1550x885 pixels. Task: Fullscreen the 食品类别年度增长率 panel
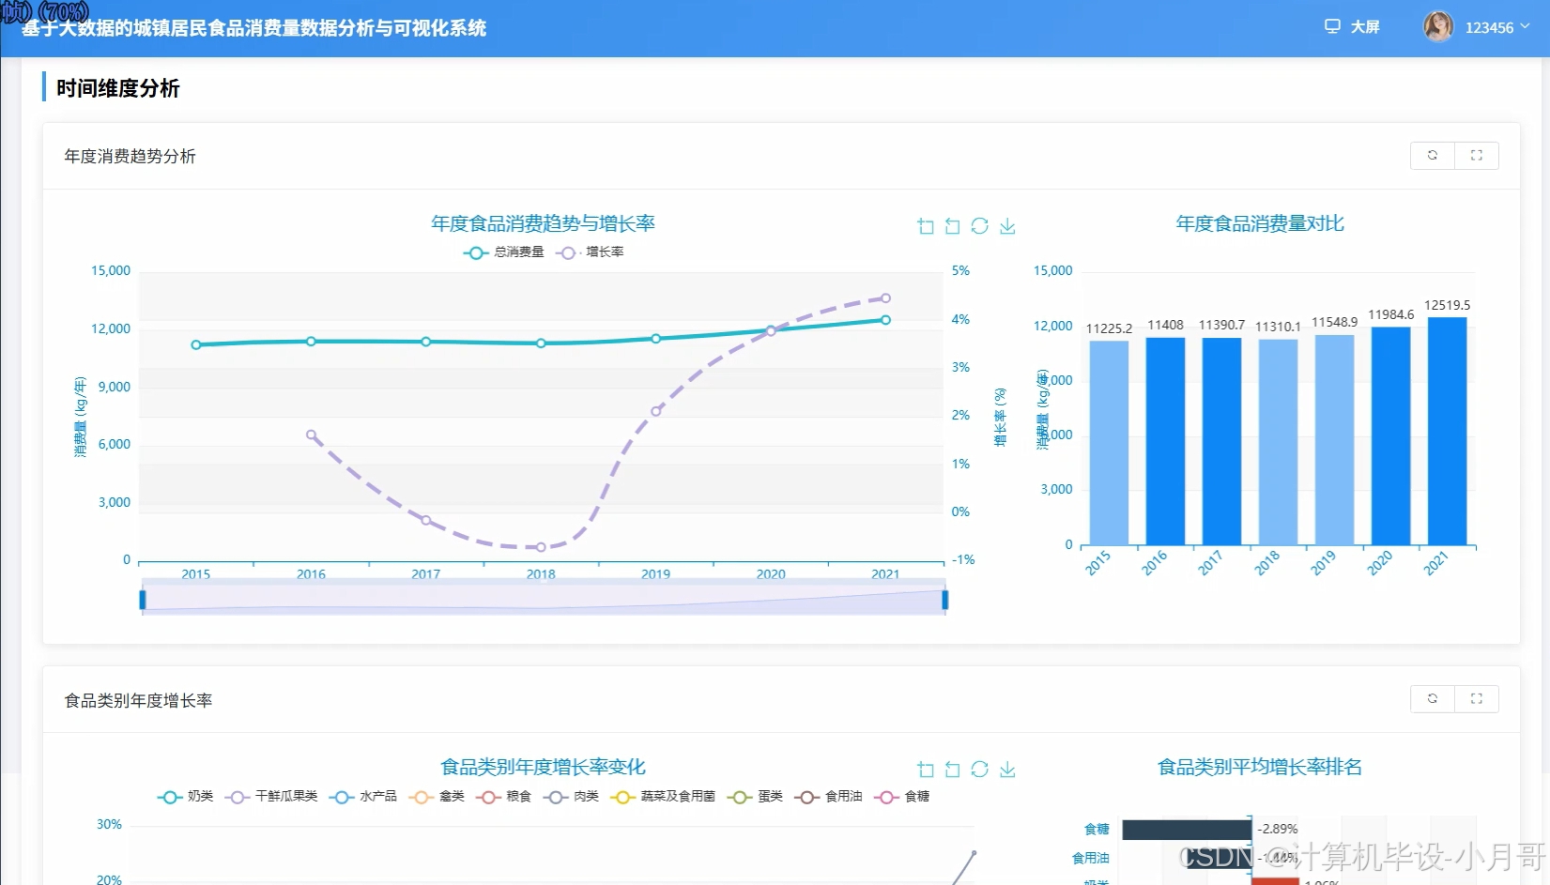coord(1477,699)
